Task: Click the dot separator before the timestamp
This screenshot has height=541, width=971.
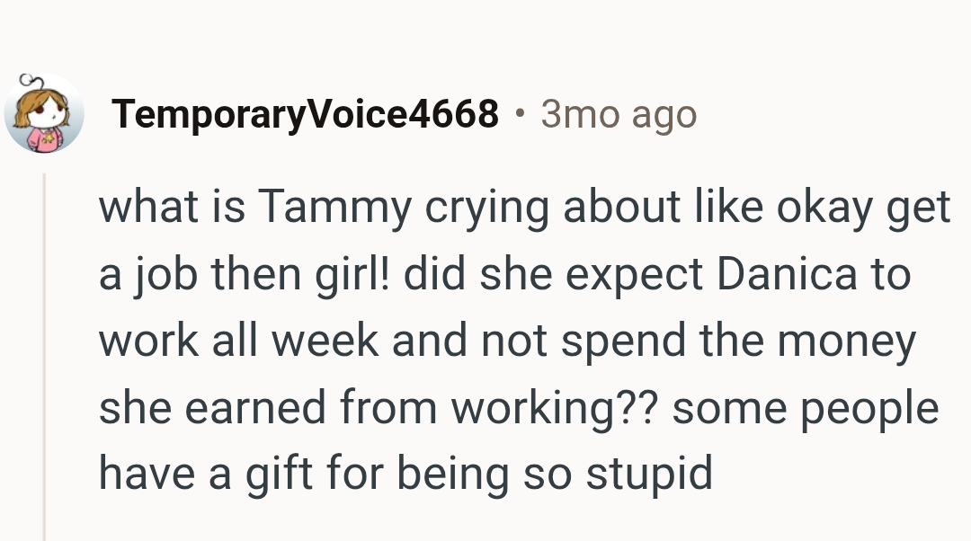Action: [519, 114]
